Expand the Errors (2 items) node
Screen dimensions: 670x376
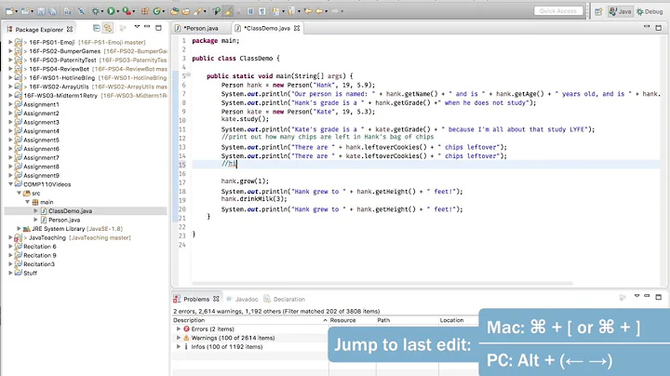pyautogui.click(x=179, y=329)
